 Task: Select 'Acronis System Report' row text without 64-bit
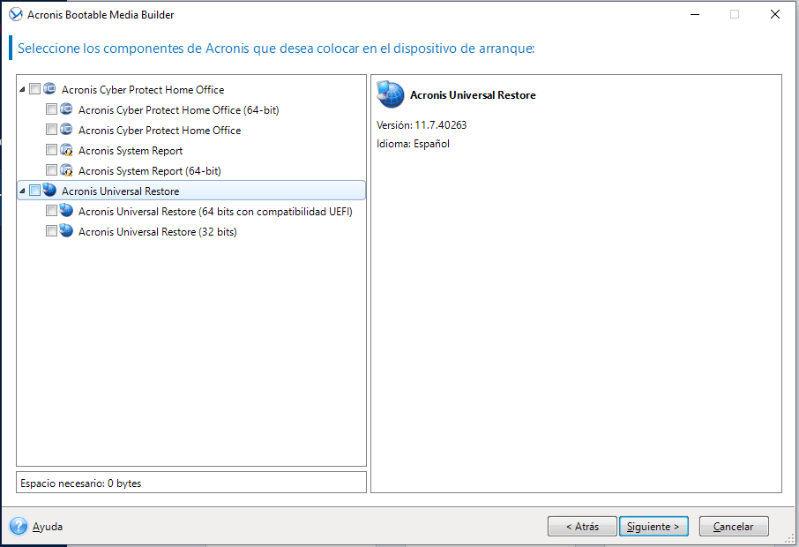pyautogui.click(x=131, y=151)
